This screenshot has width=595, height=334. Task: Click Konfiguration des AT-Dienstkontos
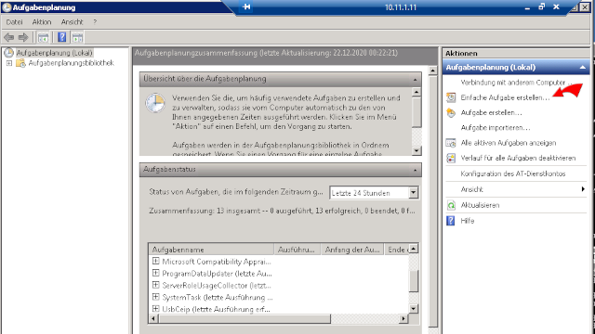point(513,173)
